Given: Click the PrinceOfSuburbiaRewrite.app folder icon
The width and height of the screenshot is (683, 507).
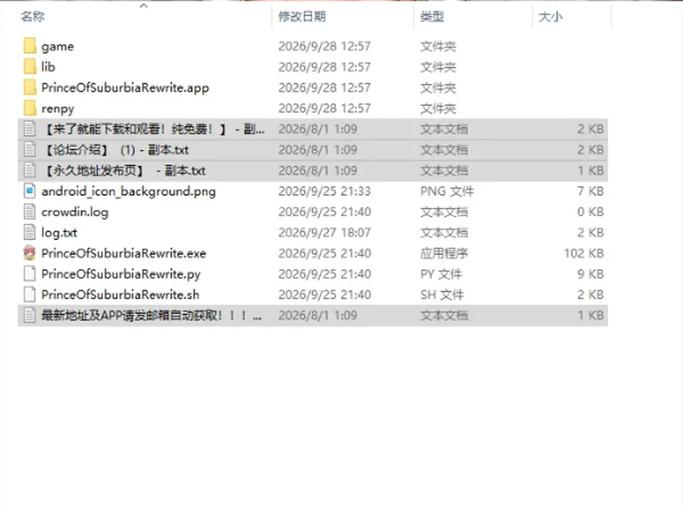Looking at the screenshot, I should pyautogui.click(x=30, y=87).
